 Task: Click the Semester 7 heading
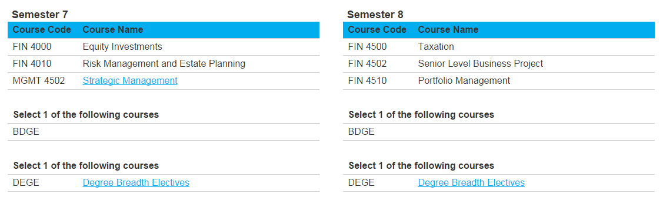coord(40,15)
